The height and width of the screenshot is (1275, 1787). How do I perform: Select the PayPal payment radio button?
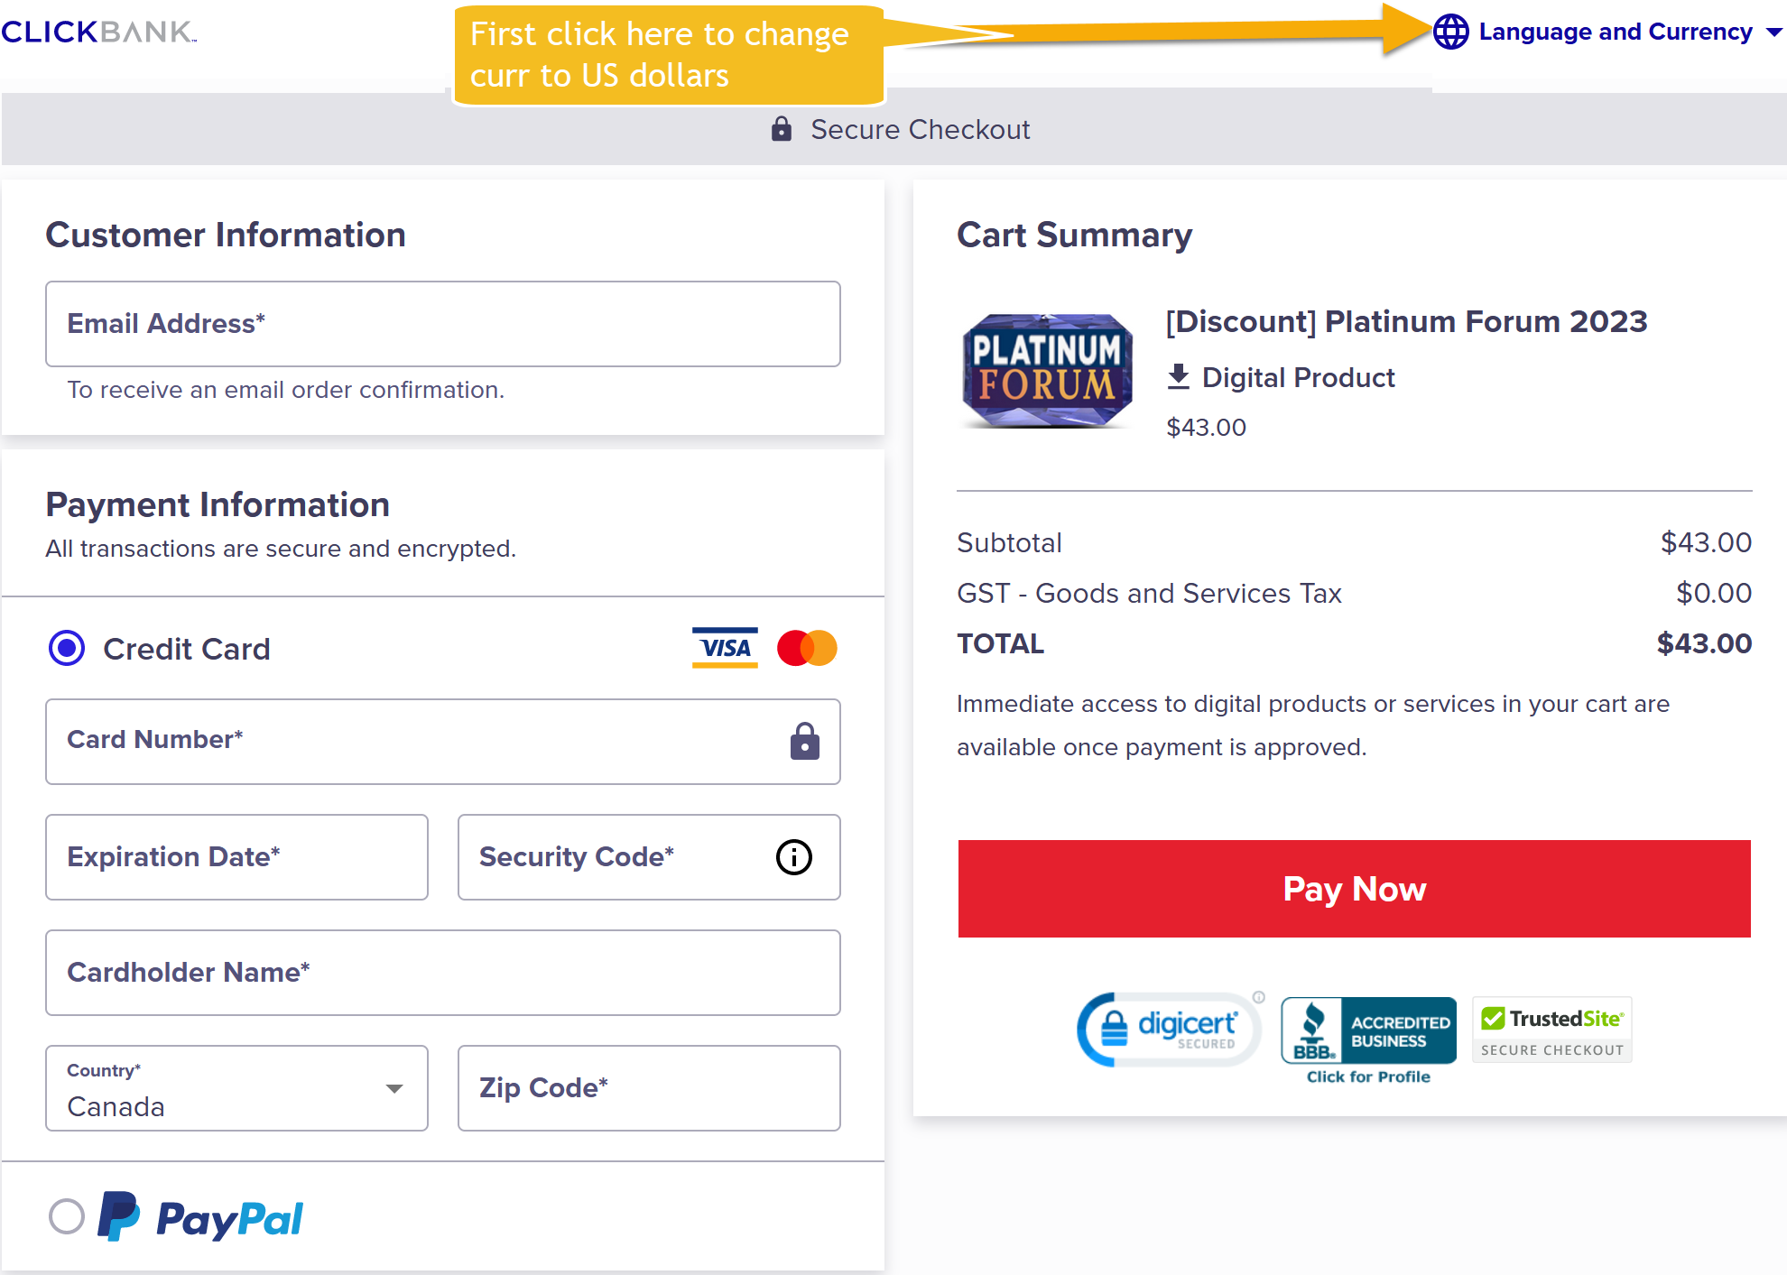tap(67, 1216)
